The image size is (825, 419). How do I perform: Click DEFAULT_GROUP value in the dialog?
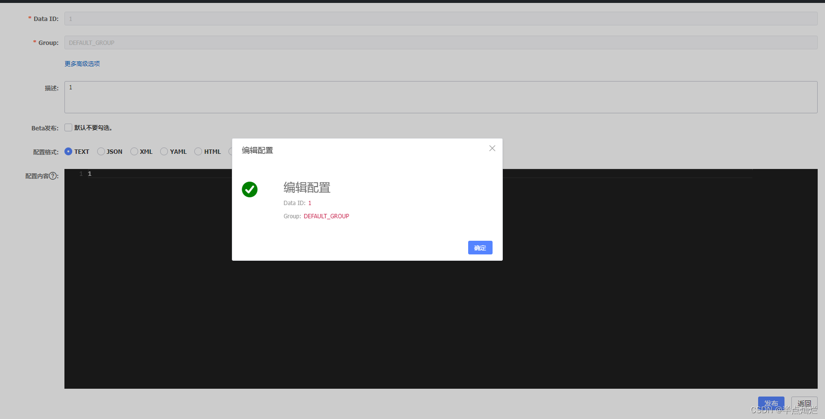pos(326,216)
